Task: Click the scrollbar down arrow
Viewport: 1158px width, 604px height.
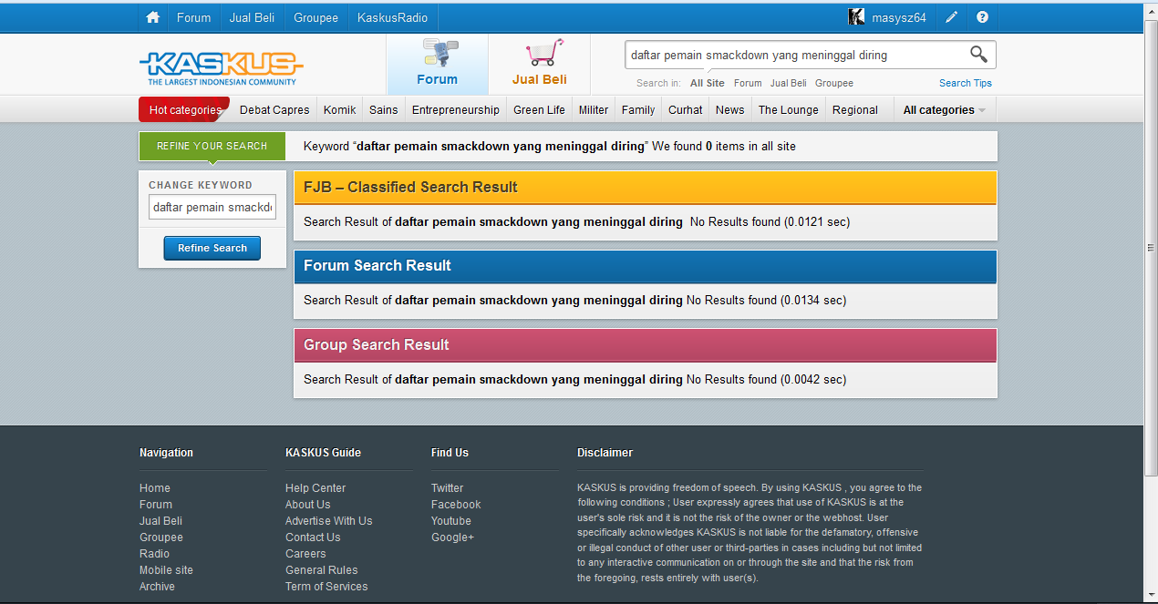Action: [1151, 596]
